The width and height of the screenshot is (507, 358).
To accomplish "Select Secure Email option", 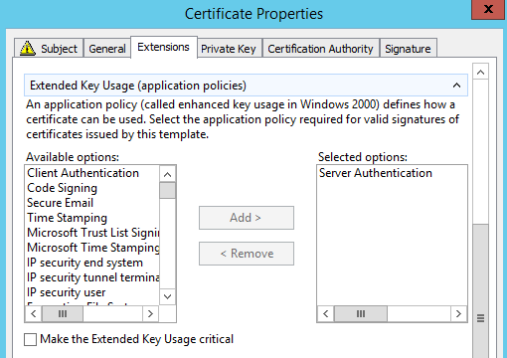I will [x=60, y=203].
